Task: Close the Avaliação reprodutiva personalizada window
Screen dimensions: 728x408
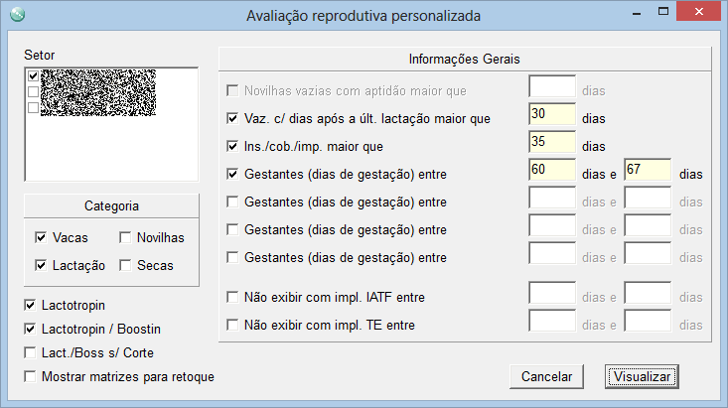Action: [699, 12]
